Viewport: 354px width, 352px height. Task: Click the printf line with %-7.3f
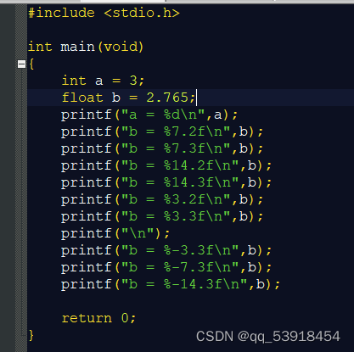[166, 267]
